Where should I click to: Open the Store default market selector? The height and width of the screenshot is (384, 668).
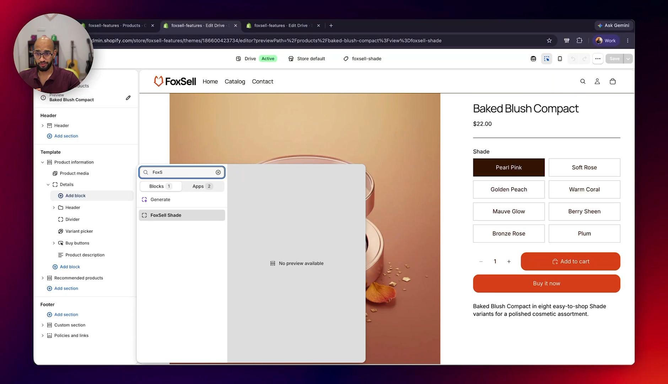[x=307, y=59]
